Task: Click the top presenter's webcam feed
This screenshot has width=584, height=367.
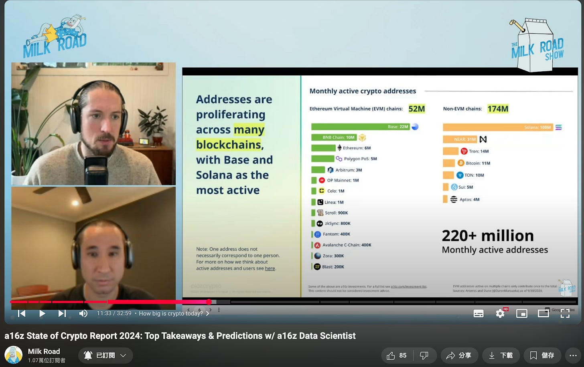Action: click(x=93, y=123)
